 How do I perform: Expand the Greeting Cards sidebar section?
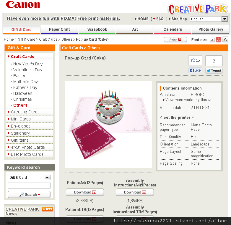(25, 112)
